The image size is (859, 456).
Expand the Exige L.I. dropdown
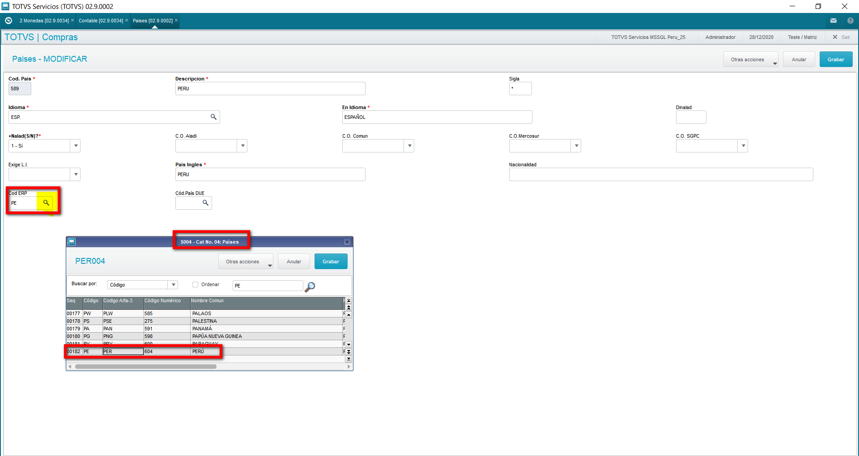point(76,174)
